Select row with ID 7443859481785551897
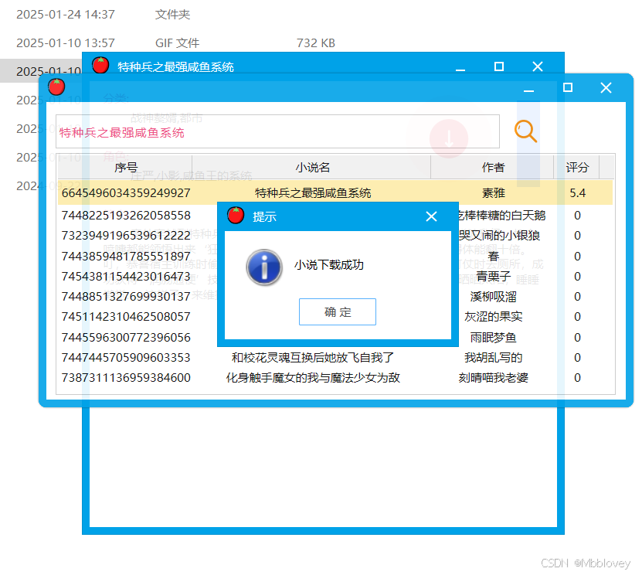 tap(126, 257)
